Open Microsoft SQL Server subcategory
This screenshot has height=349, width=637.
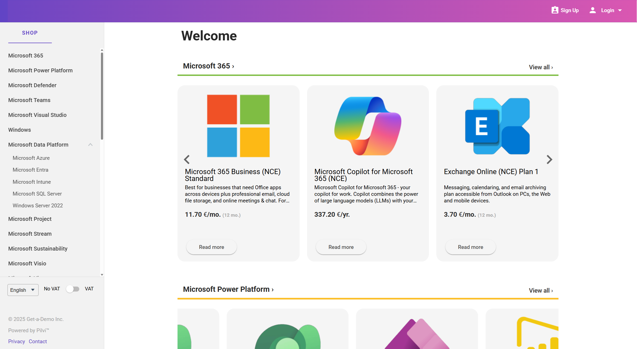tap(37, 194)
